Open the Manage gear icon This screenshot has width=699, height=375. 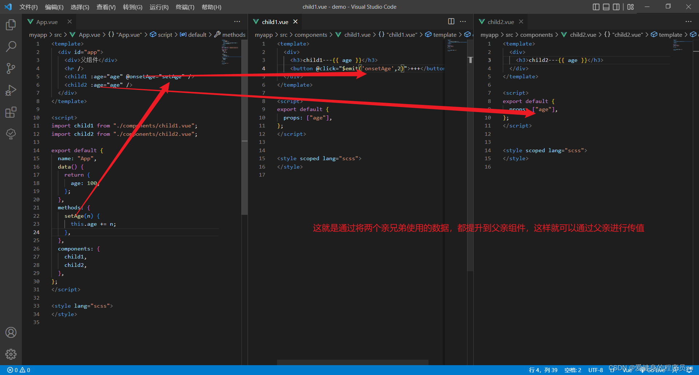(11, 354)
